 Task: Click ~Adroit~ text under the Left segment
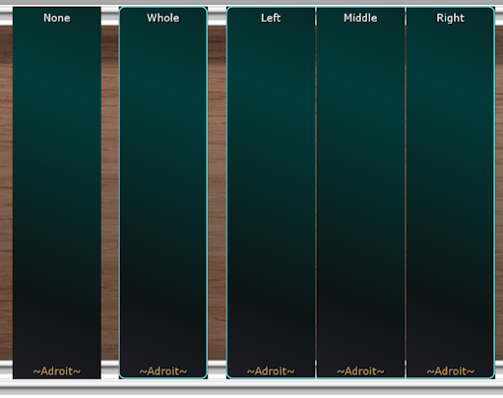[271, 371]
